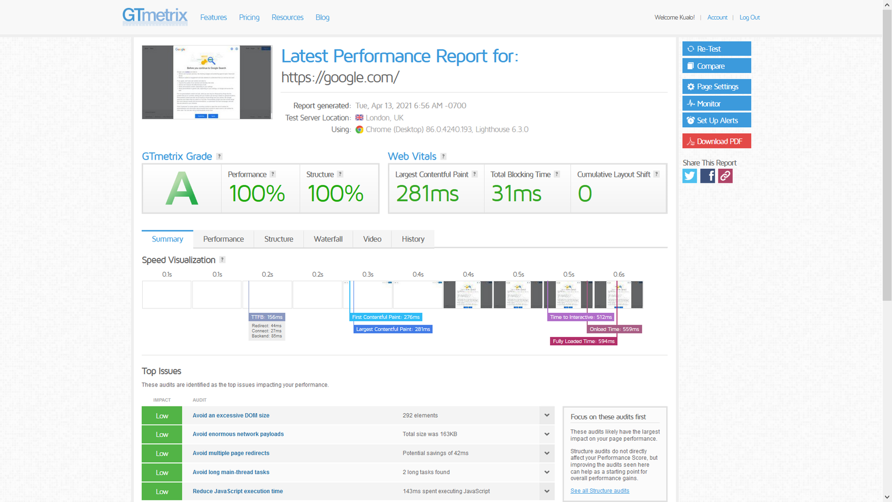Screen dimensions: 892x502
Task: Switch to the Performance tab
Action: [x=224, y=239]
